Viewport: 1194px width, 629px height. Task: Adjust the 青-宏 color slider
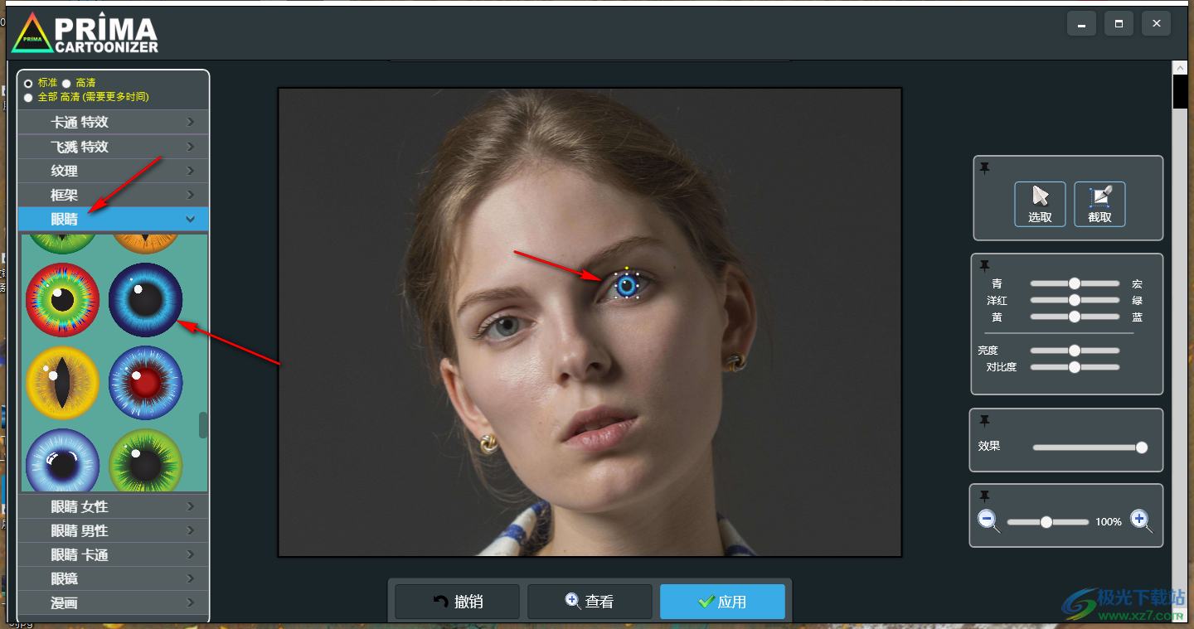tap(1075, 283)
